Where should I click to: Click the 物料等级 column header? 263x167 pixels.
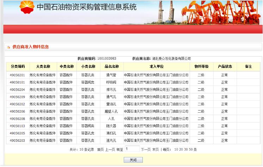coord(201,66)
